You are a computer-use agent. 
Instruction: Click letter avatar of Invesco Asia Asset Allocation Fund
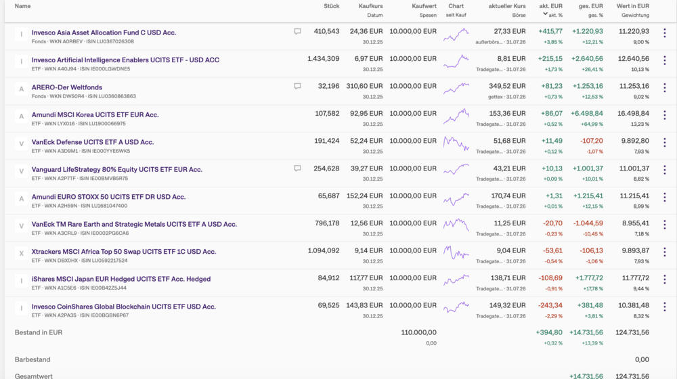pos(21,35)
